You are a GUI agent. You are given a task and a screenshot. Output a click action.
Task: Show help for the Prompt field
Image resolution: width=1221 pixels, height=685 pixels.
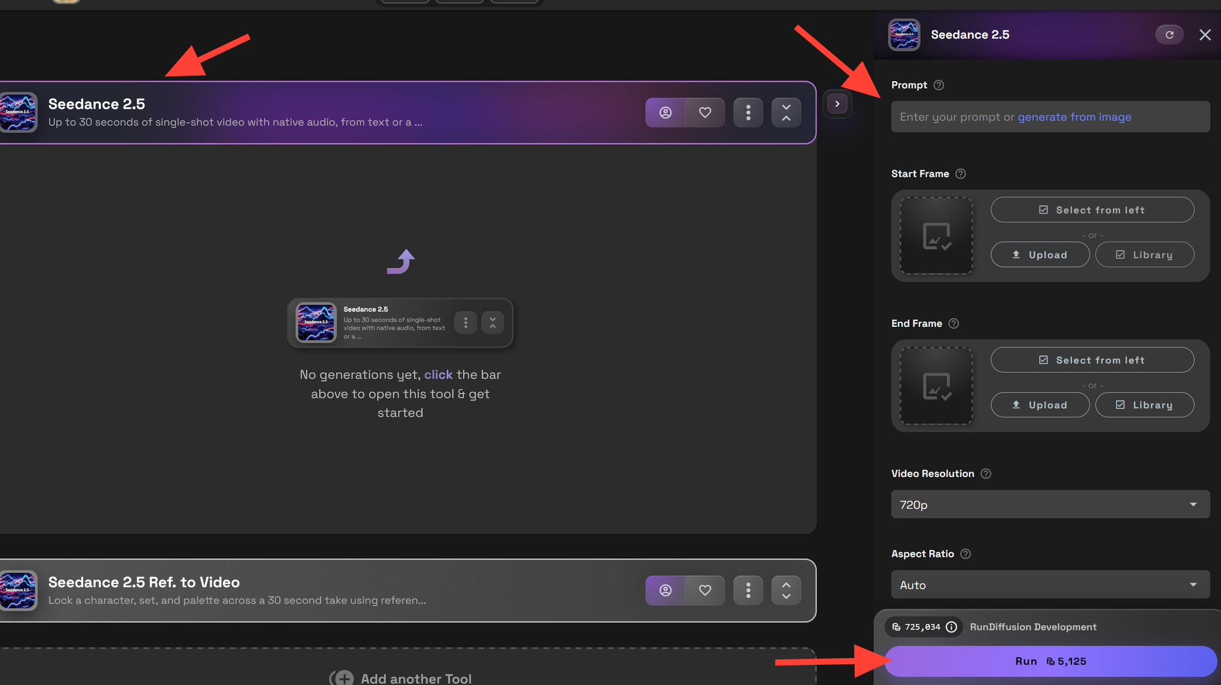click(x=939, y=85)
